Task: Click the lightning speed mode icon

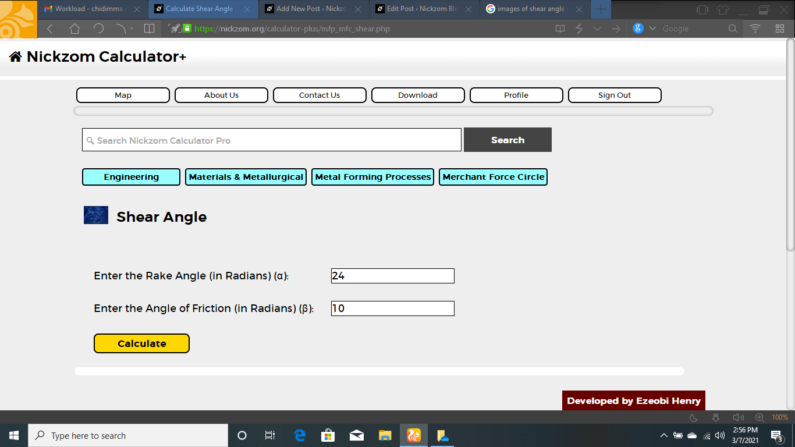Action: 579,29
